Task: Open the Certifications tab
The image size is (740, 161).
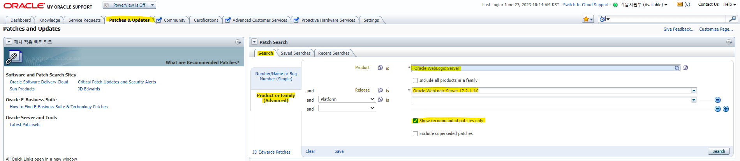Action: pos(206,20)
